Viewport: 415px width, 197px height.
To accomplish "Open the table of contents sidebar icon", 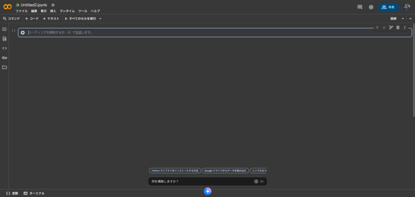I will coord(4,29).
